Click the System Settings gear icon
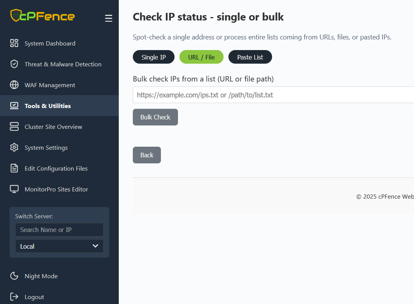Viewport: 414px width, 304px height. click(14, 147)
